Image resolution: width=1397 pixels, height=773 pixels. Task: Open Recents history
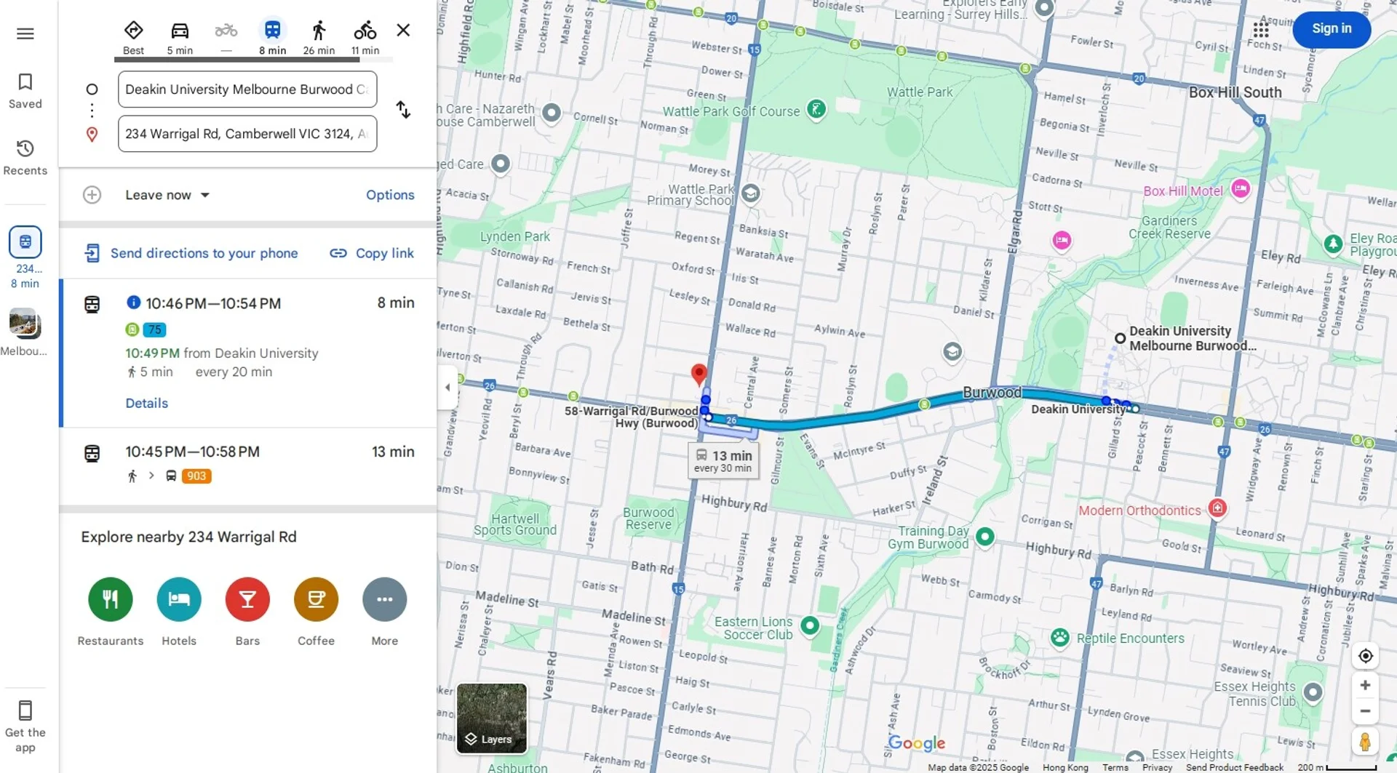pyautogui.click(x=25, y=158)
